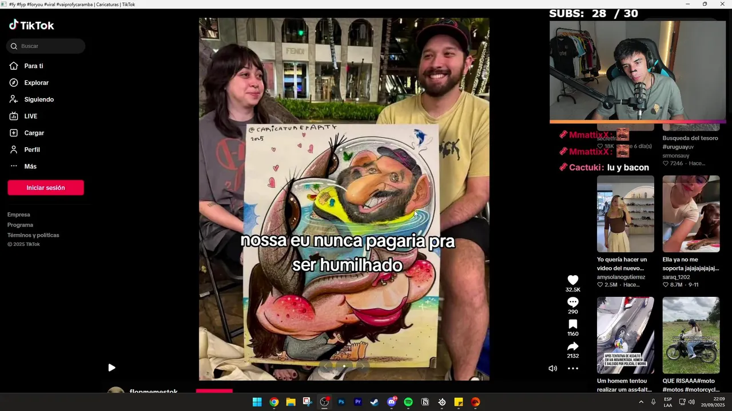732x411 pixels.
Task: Open the motorcycle video thumbnail
Action: click(691, 335)
